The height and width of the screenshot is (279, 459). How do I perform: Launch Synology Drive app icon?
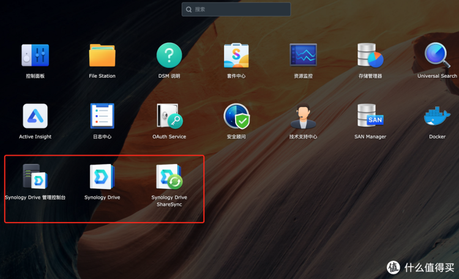pyautogui.click(x=102, y=177)
